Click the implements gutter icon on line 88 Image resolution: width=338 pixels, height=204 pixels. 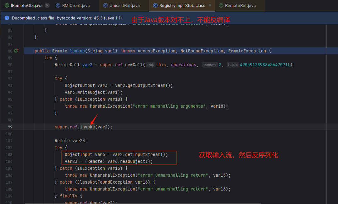(16, 51)
